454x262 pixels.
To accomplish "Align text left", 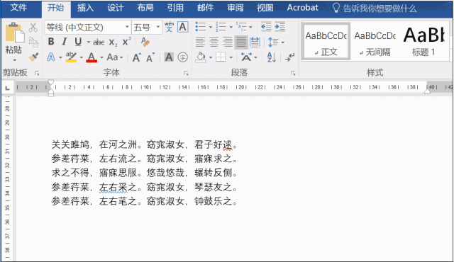I will (200, 42).
